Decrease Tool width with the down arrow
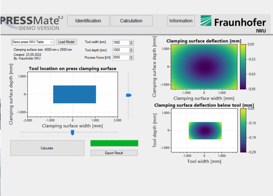This screenshot has width=273, height=196. click(x=131, y=44)
